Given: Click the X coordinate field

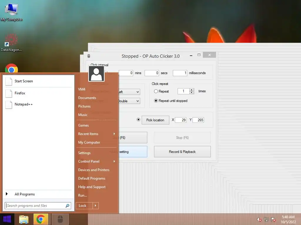Looking at the screenshot, I should click(180, 120).
